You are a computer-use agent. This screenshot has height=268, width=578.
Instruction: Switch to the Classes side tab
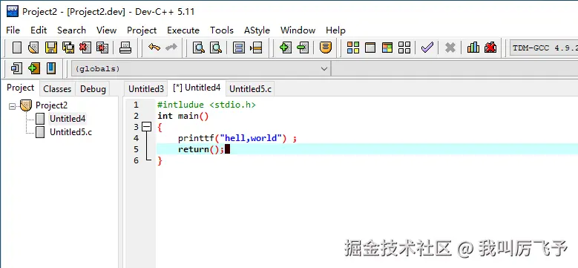(x=57, y=89)
